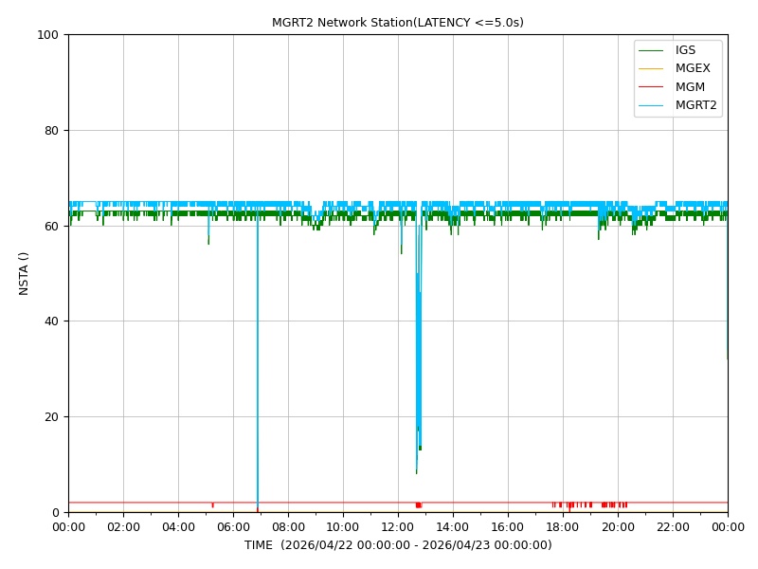The image size is (758, 569).
Task: Click the chart title MGRT2 Network Station
Action: pyautogui.click(x=397, y=23)
